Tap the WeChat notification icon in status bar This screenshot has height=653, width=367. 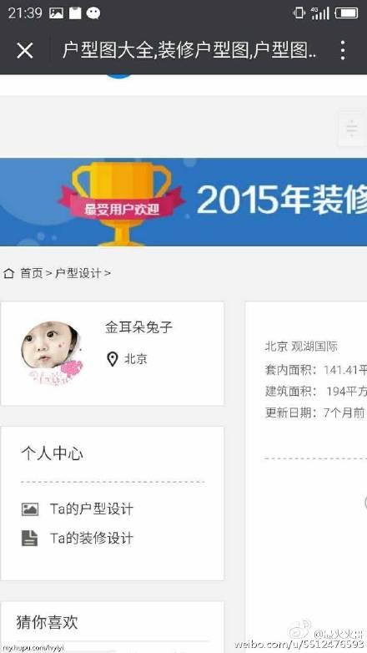[93, 13]
